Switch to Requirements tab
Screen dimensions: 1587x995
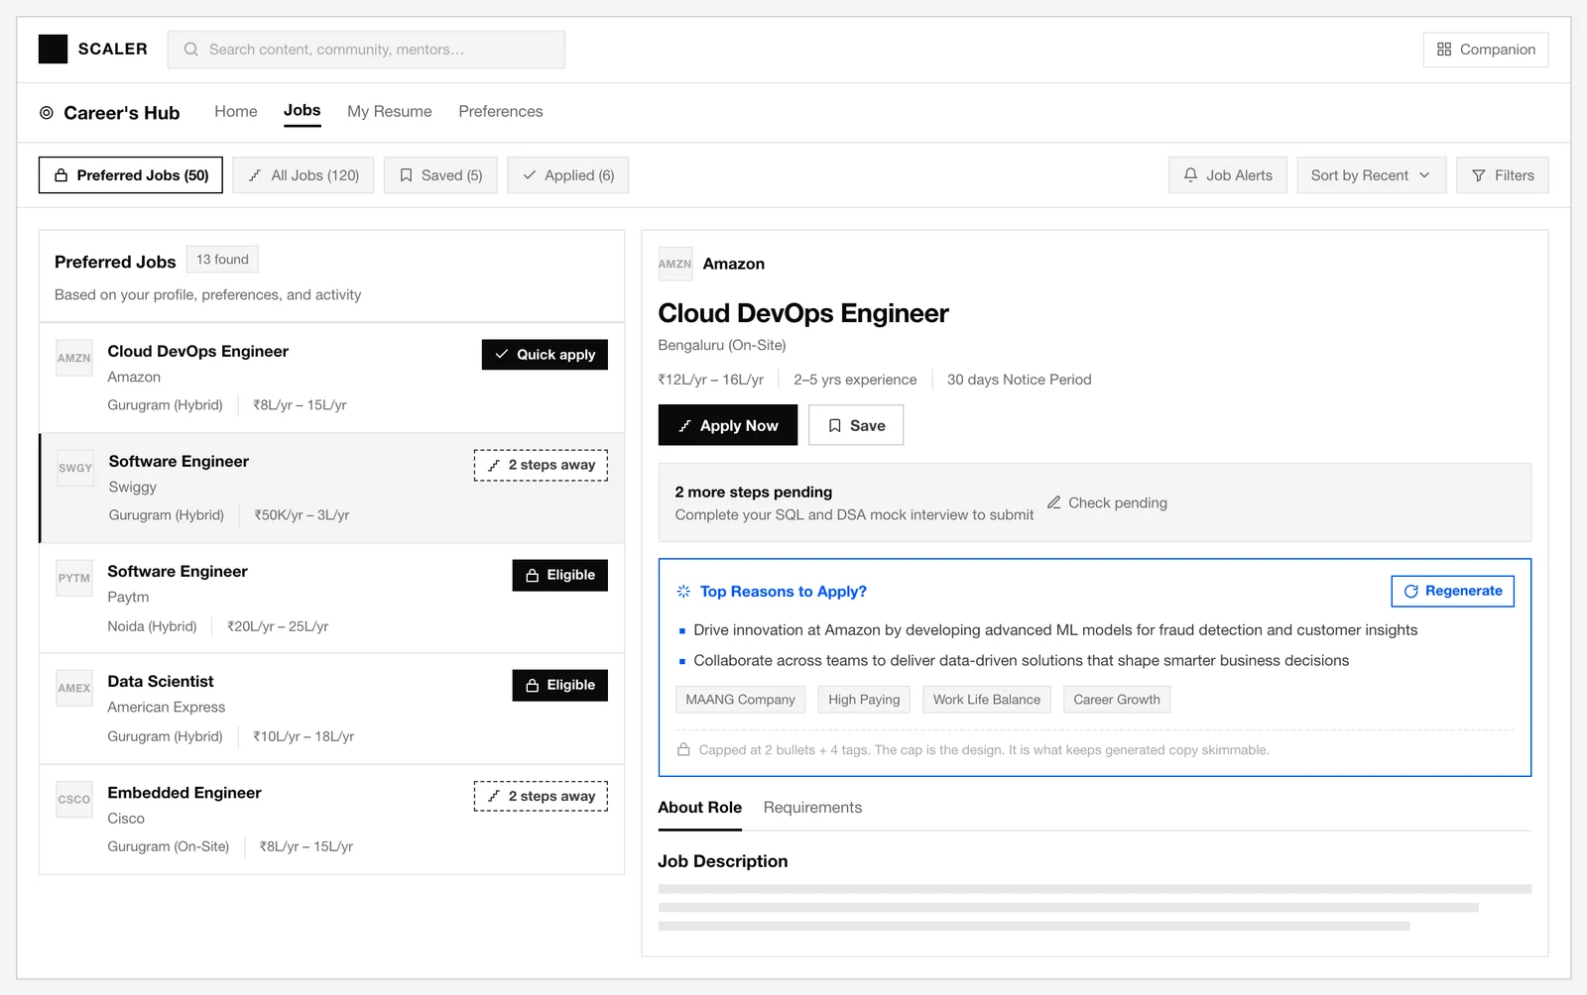[812, 808]
